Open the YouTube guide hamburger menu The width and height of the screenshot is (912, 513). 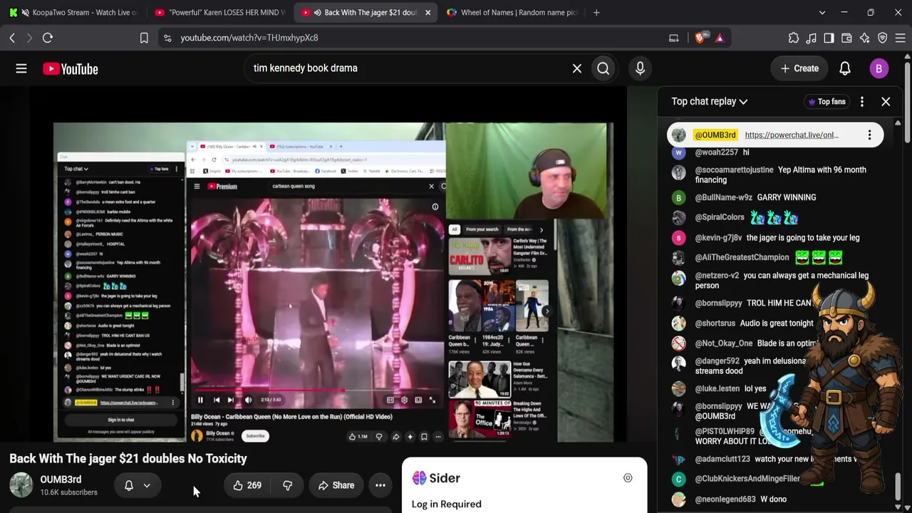pyautogui.click(x=21, y=68)
